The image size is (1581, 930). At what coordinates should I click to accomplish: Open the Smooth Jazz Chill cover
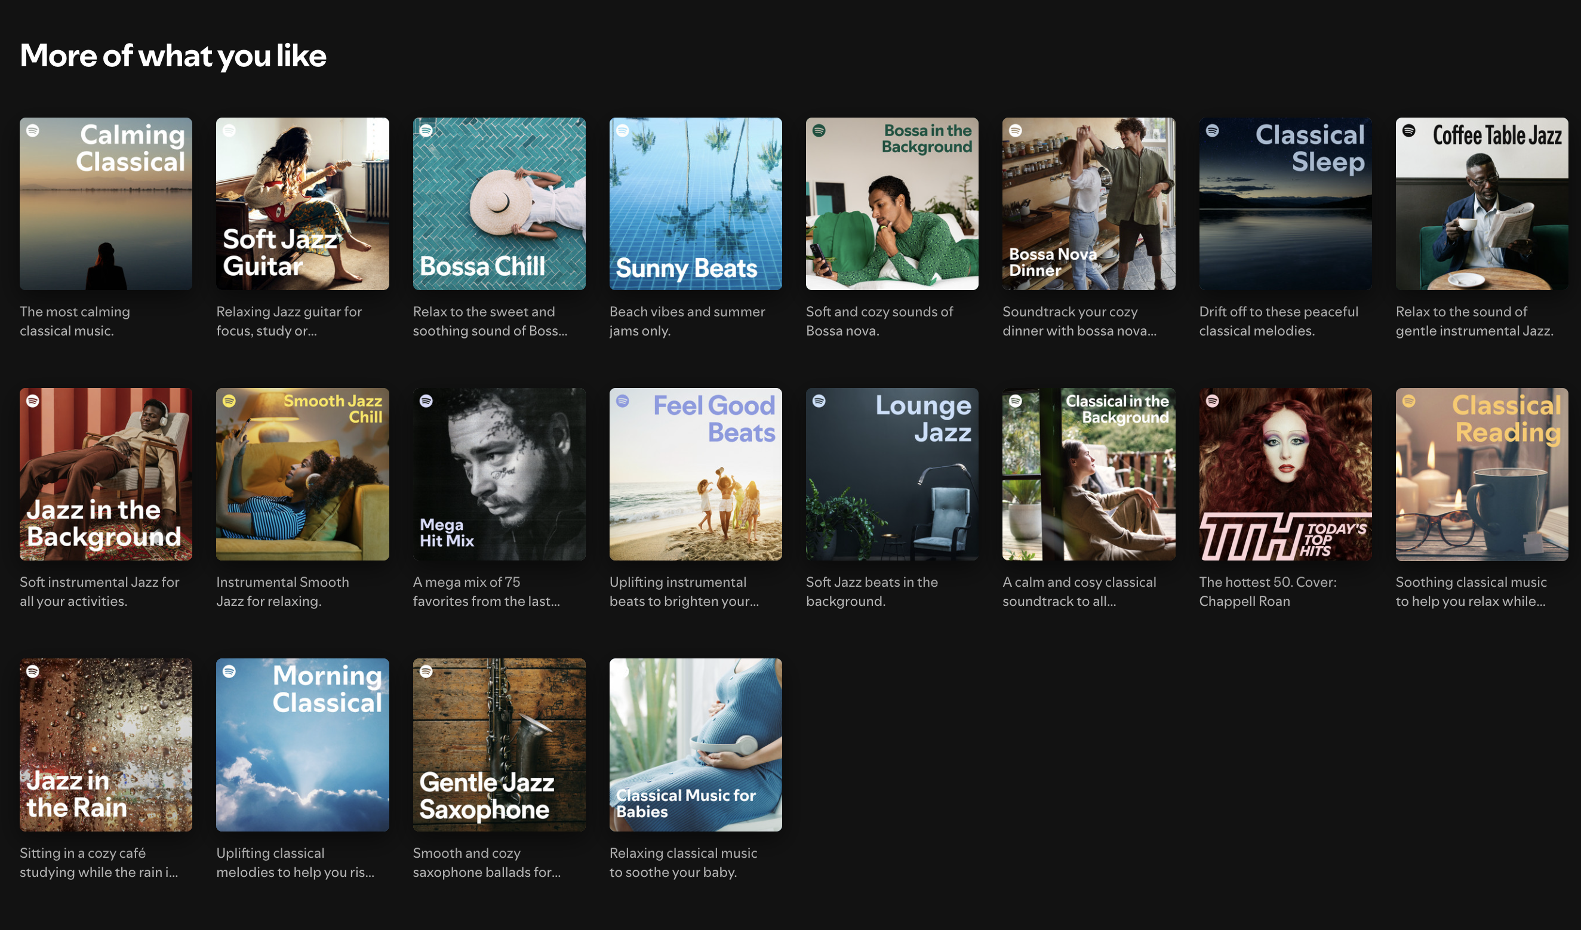tap(302, 474)
